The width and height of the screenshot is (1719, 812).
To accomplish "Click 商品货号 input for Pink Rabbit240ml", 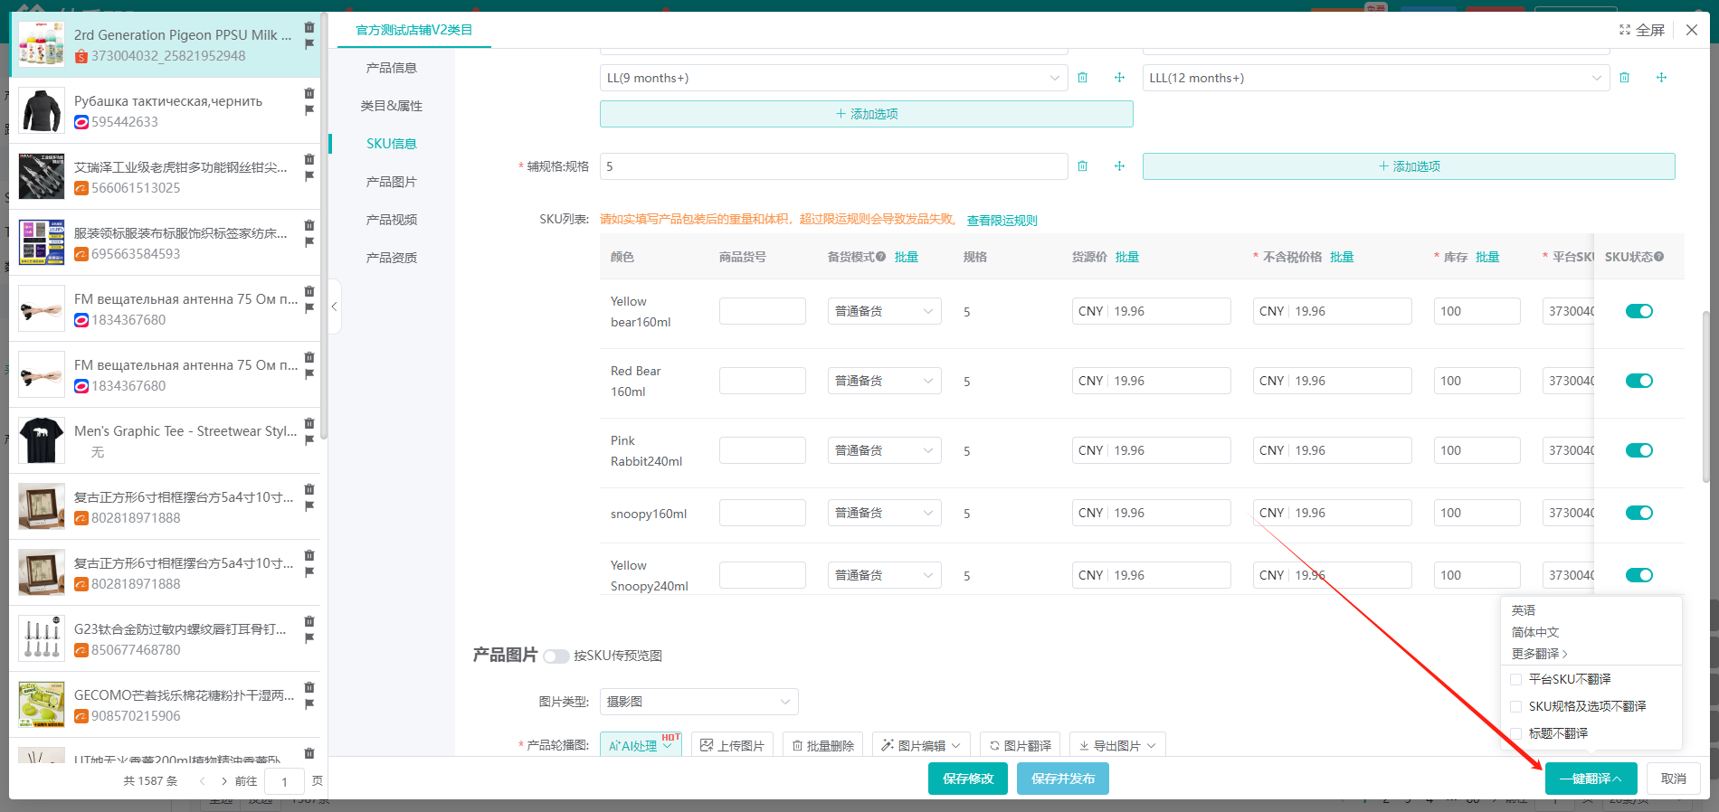I will (x=762, y=450).
